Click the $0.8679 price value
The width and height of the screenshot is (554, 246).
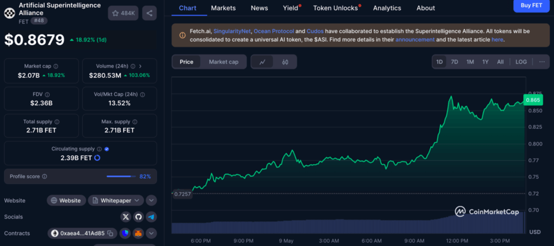(34, 40)
